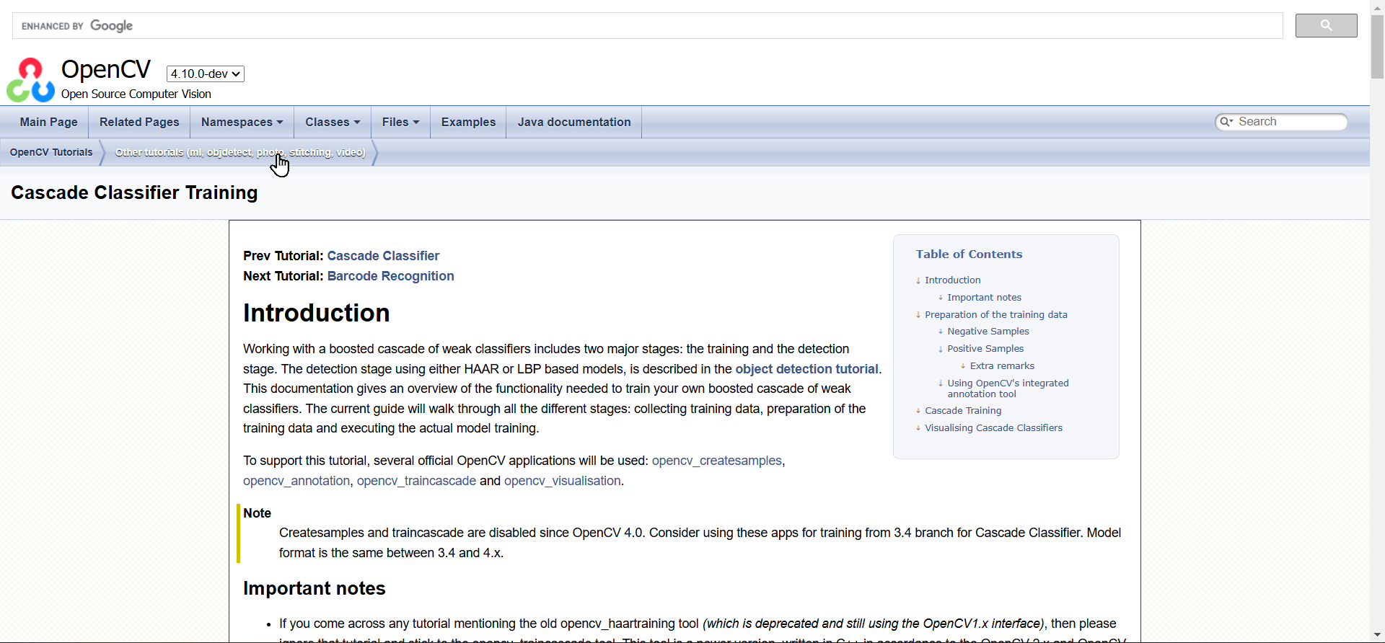Go to Main Page tab
Image resolution: width=1385 pixels, height=643 pixels.
tap(48, 123)
